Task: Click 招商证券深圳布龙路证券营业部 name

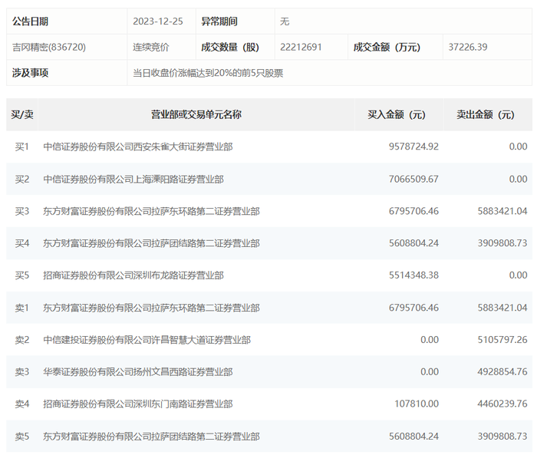Action: click(133, 275)
